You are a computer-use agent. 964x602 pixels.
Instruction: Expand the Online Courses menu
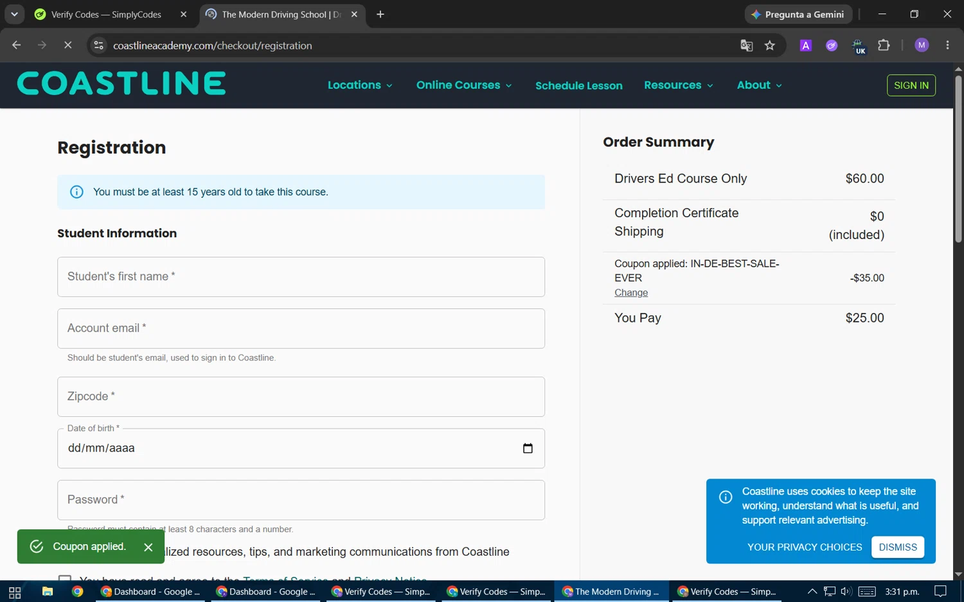[464, 85]
